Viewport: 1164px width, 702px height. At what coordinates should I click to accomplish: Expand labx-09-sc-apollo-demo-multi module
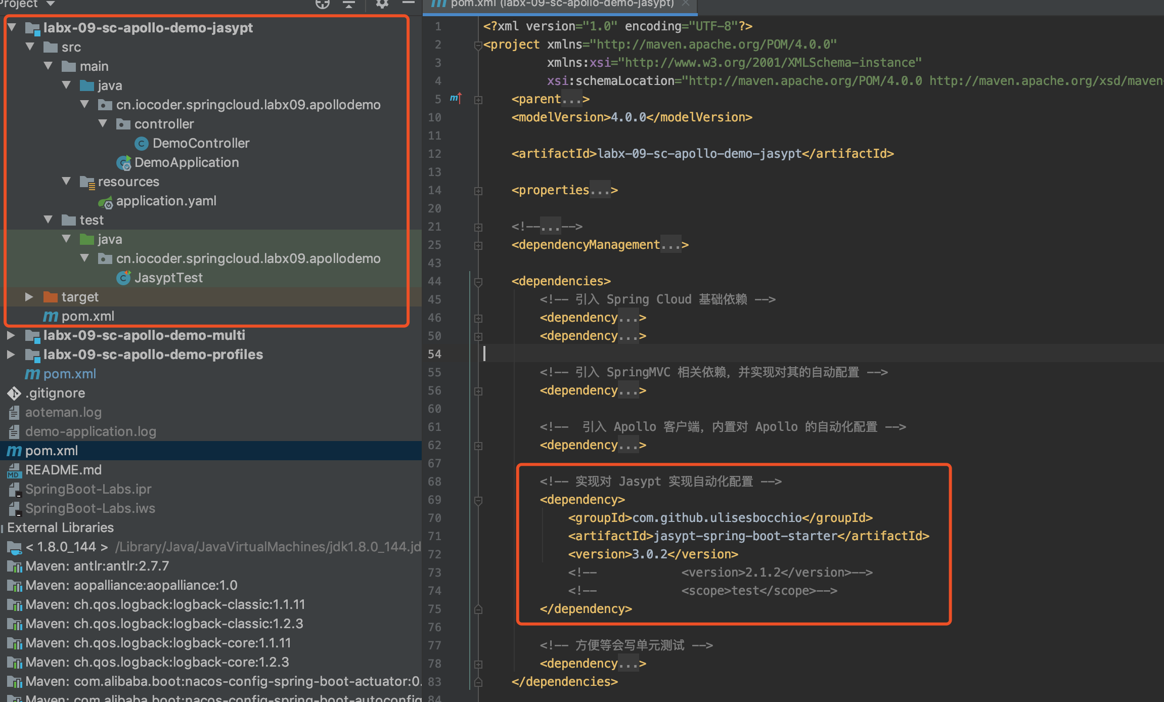(11, 335)
